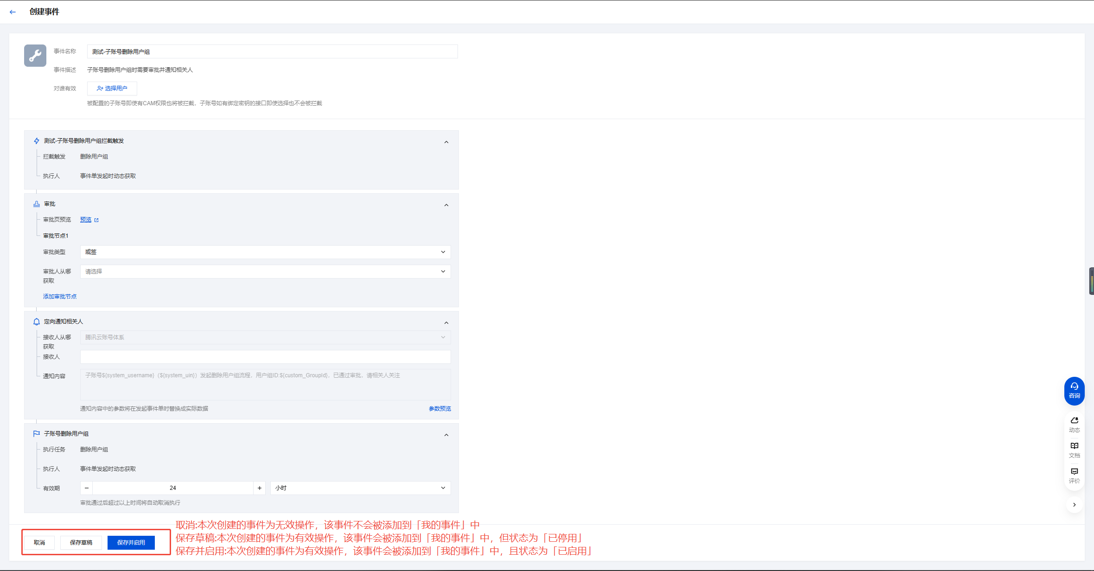Open the 咨询 support bubble
This screenshot has width=1094, height=571.
click(1074, 390)
